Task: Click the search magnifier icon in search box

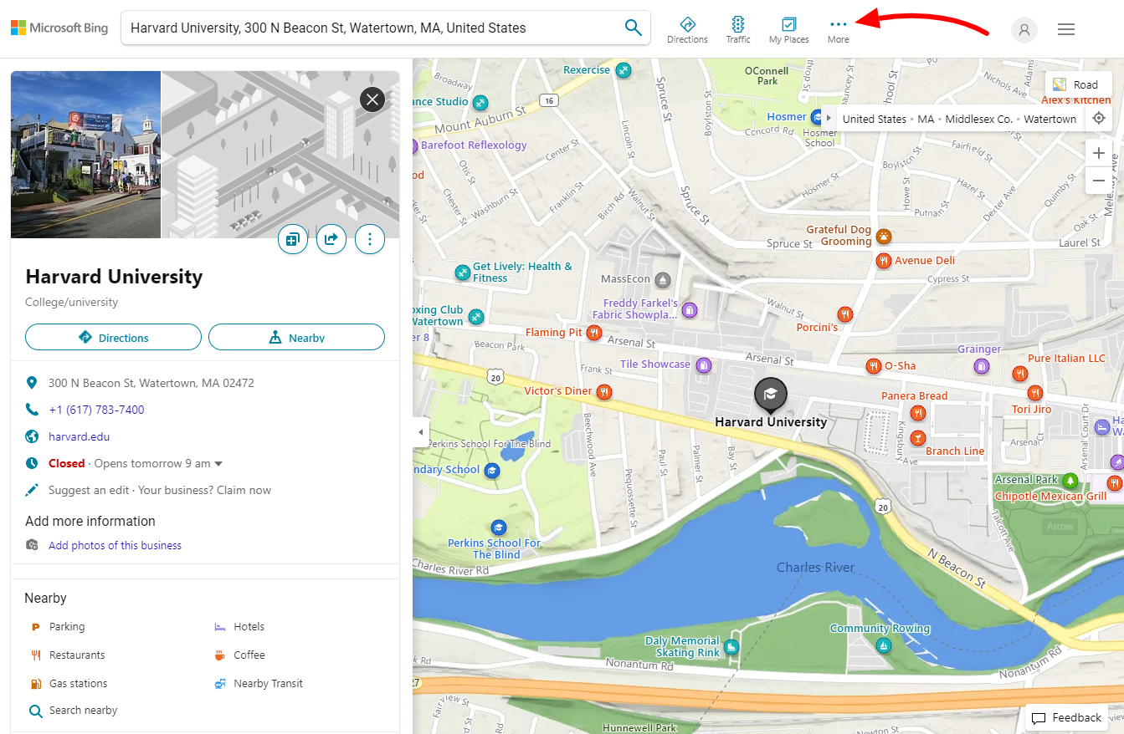Action: coord(634,28)
